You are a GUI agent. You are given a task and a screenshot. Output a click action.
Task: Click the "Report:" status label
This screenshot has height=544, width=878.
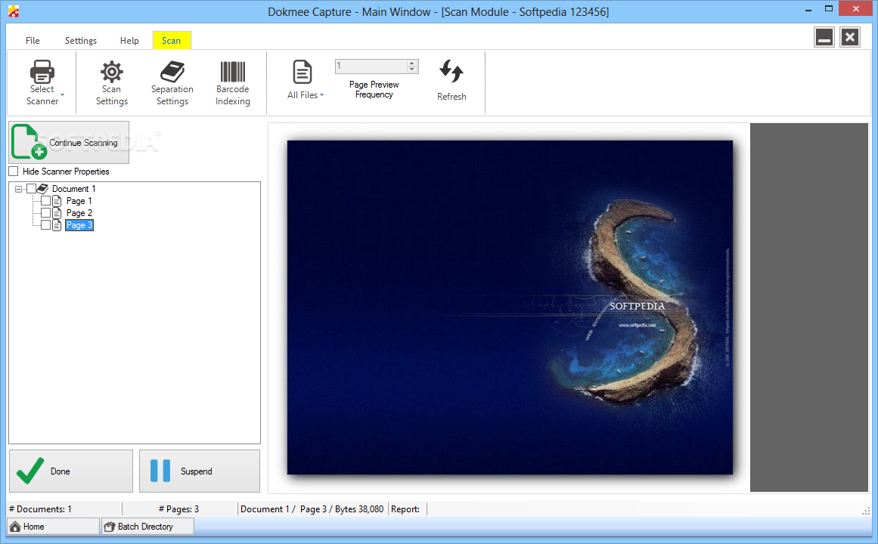[405, 508]
